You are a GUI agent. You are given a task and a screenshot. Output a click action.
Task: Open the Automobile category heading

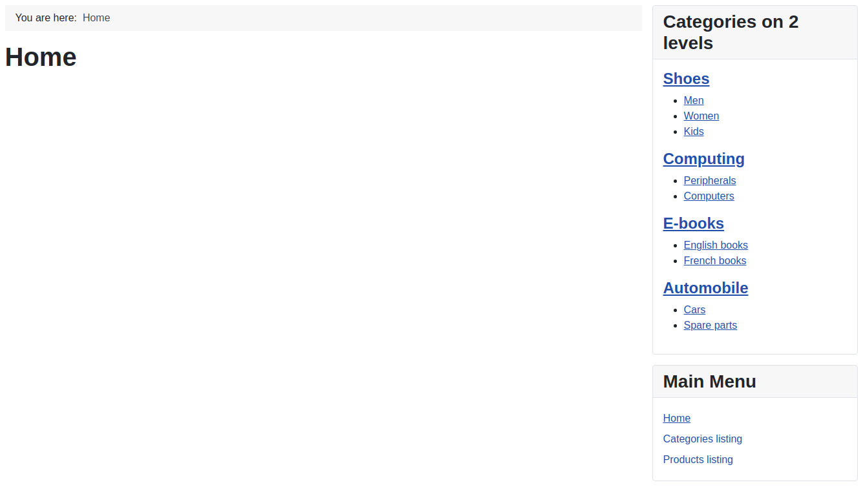click(x=705, y=288)
